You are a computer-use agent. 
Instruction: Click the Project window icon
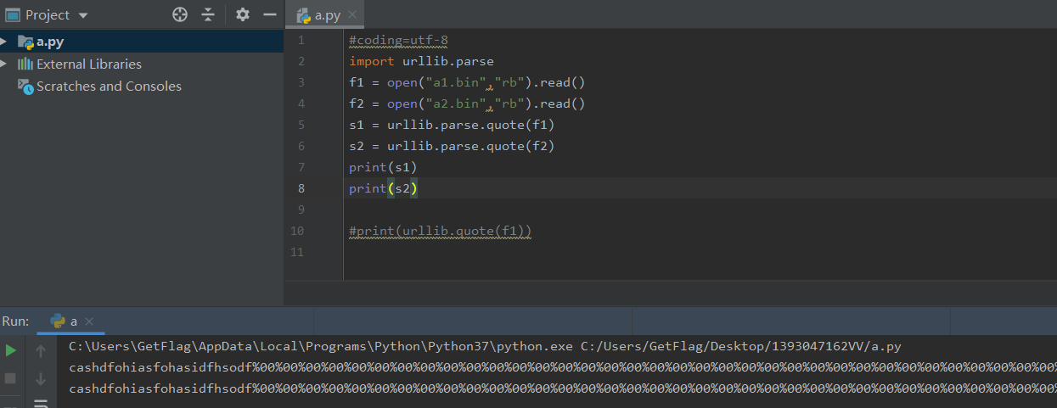(13, 15)
